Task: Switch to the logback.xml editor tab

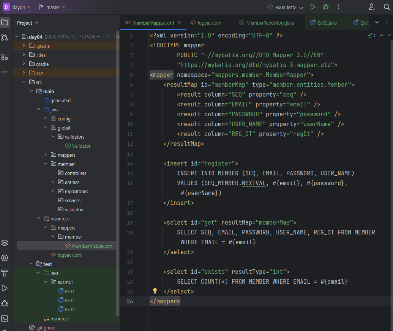Action: click(210, 23)
